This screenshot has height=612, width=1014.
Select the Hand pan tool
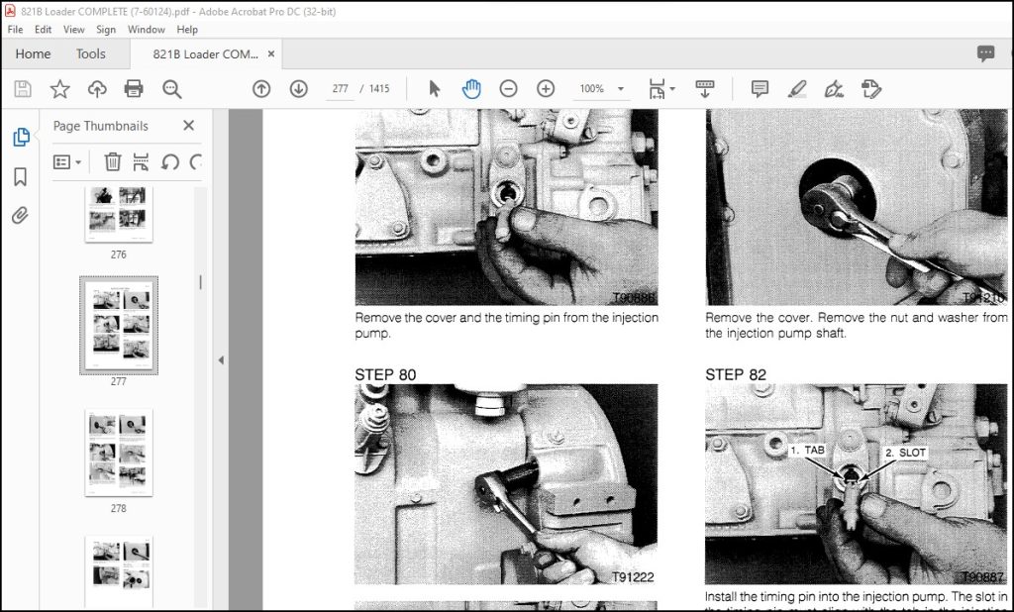471,88
